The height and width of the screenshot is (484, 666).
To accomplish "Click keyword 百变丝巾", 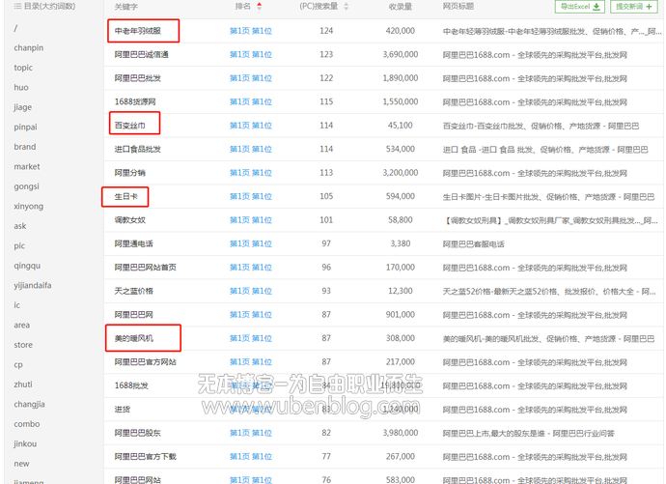I will pyautogui.click(x=130, y=126).
